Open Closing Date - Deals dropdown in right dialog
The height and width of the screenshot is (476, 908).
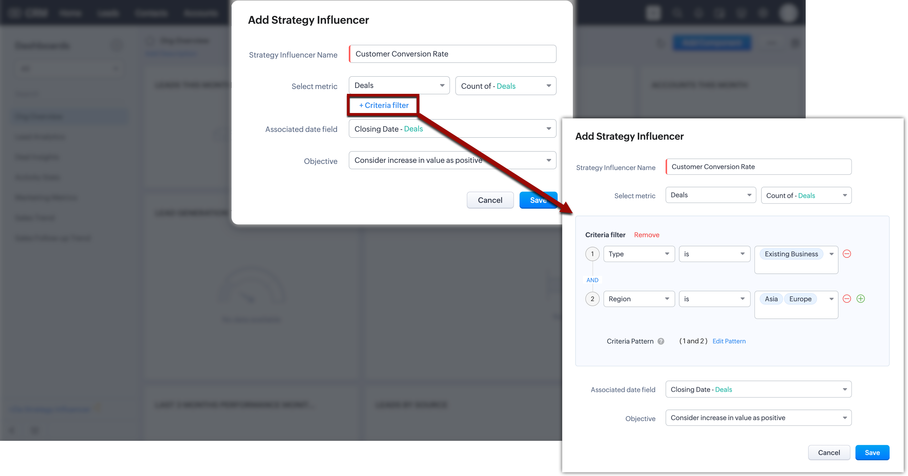click(x=758, y=389)
